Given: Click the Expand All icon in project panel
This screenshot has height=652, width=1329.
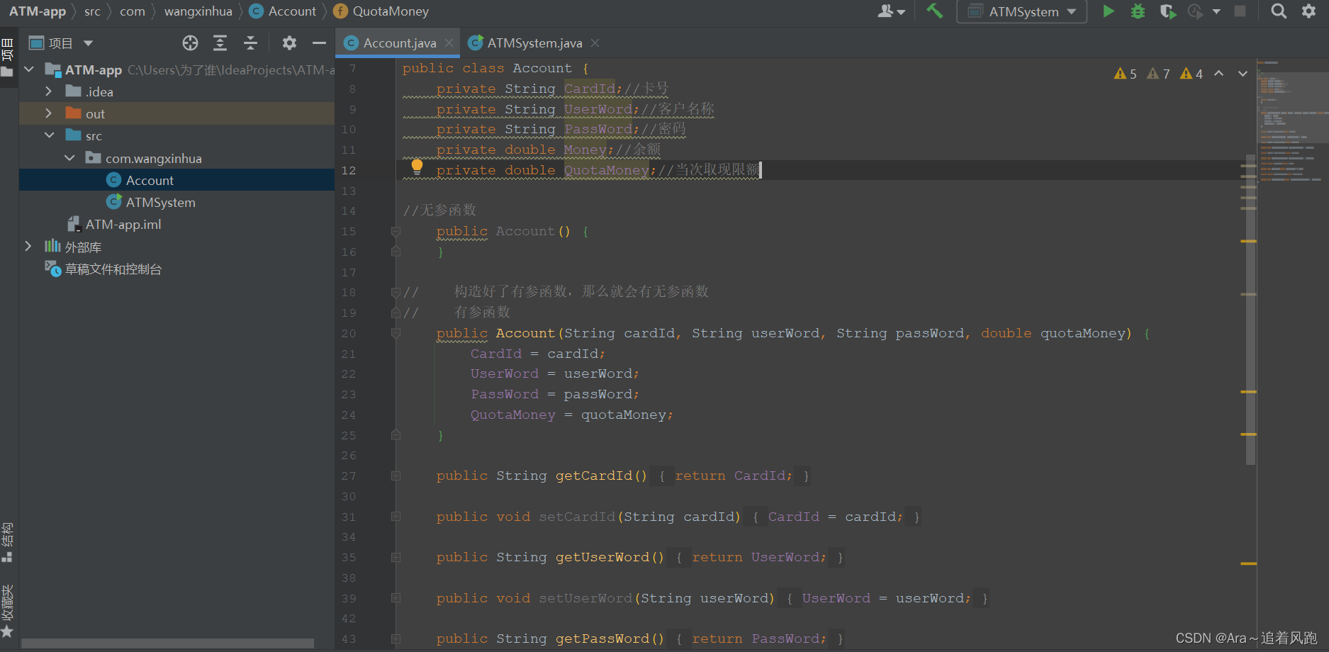Looking at the screenshot, I should click(x=220, y=43).
